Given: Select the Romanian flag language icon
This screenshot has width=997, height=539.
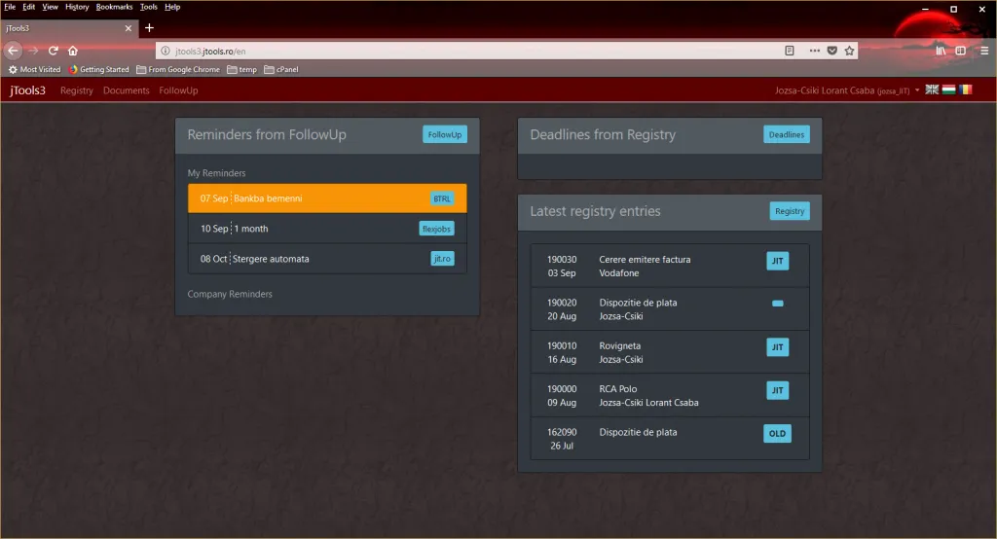Looking at the screenshot, I should 965,90.
